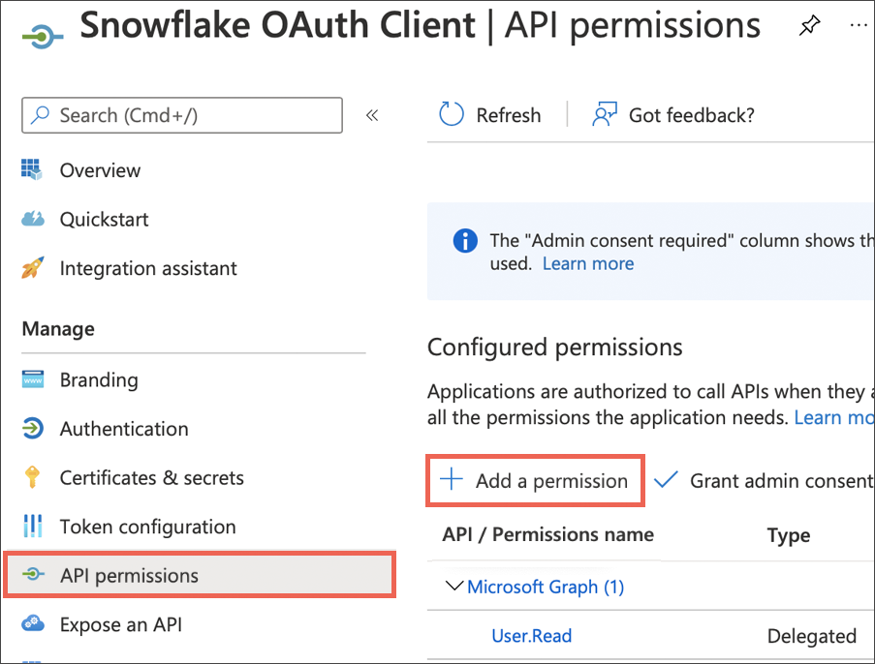
Task: Select the API permissions menu item
Action: (134, 575)
